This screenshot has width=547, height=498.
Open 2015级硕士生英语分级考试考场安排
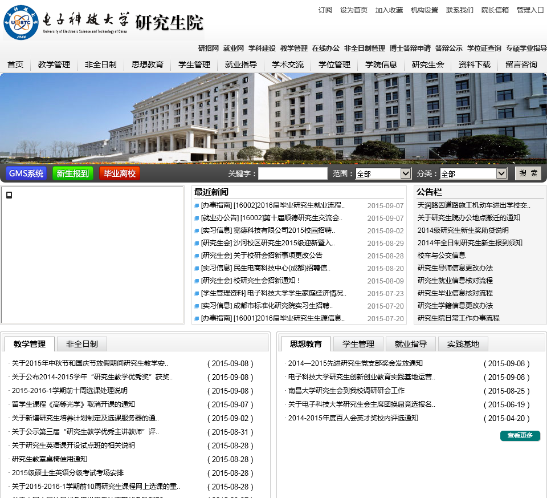[68, 473]
